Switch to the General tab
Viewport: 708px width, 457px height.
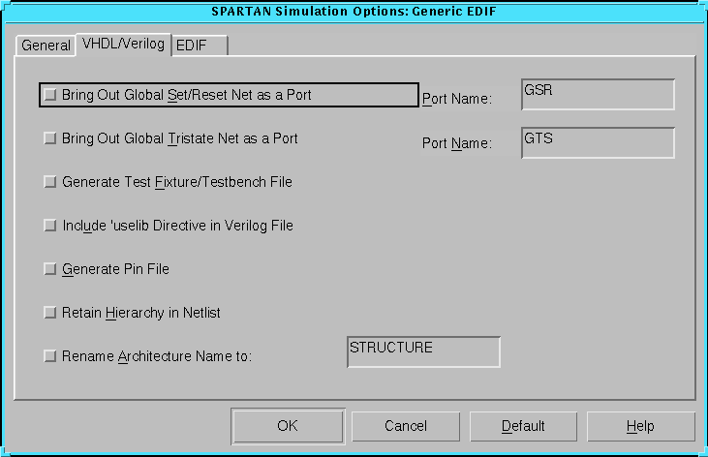[x=46, y=46]
